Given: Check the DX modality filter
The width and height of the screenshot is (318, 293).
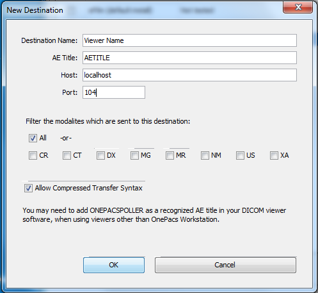Looking at the screenshot, I should [x=100, y=155].
